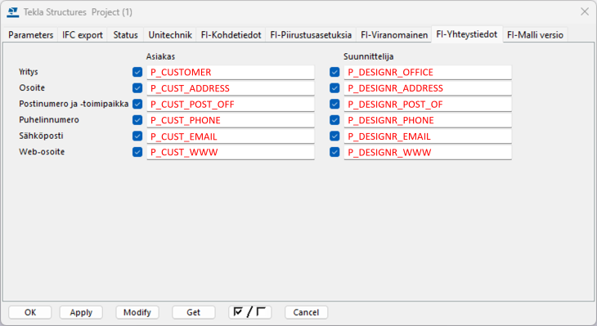
Task: Toggle the Asiakas Osoite checkbox
Action: (x=137, y=88)
